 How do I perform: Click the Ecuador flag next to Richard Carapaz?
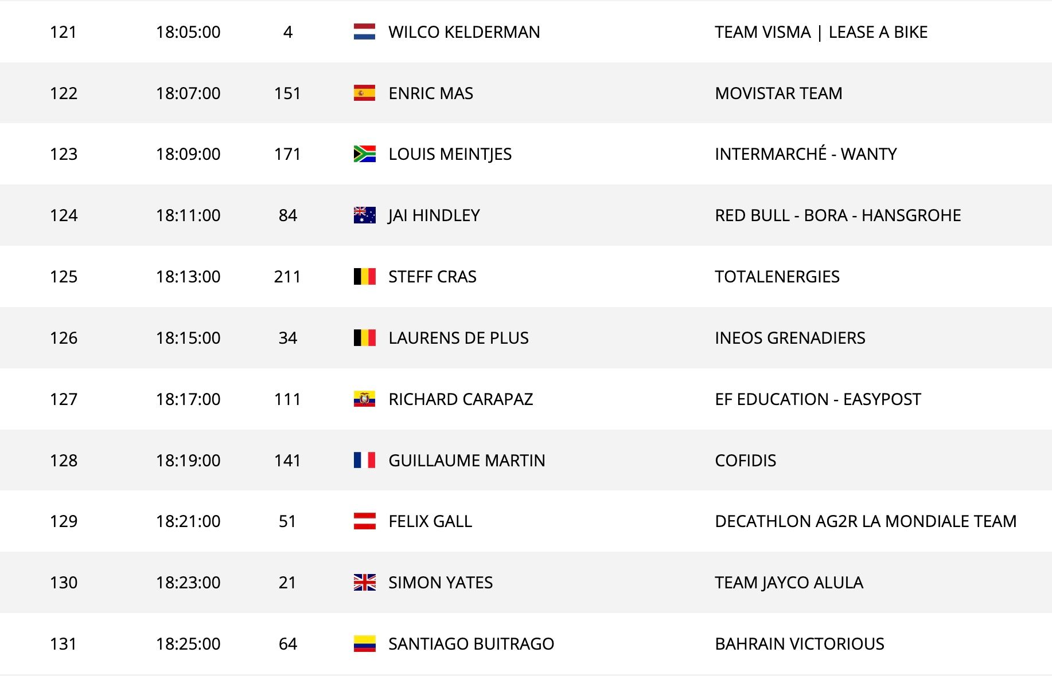pos(364,399)
